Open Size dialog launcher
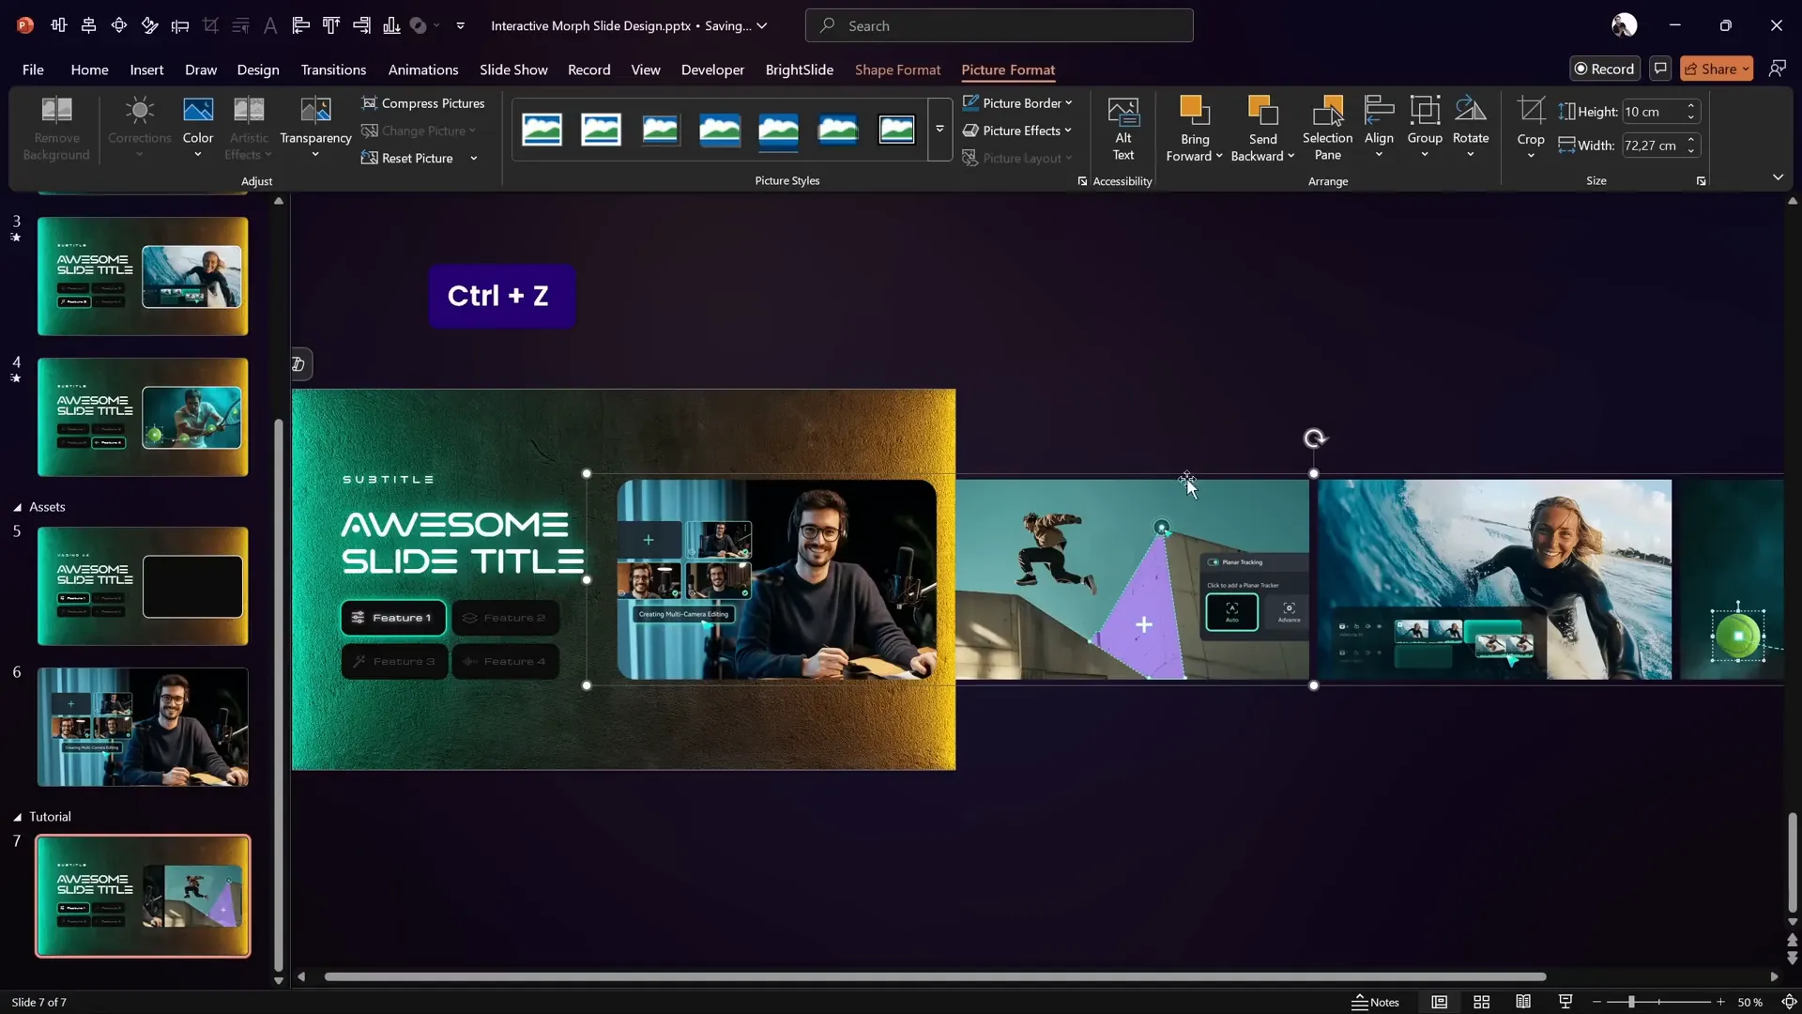 pos(1701,181)
